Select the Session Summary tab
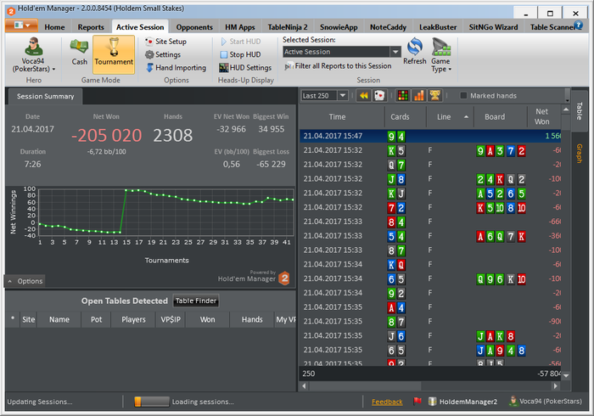Image resolution: width=594 pixels, height=416 pixels. (x=46, y=96)
